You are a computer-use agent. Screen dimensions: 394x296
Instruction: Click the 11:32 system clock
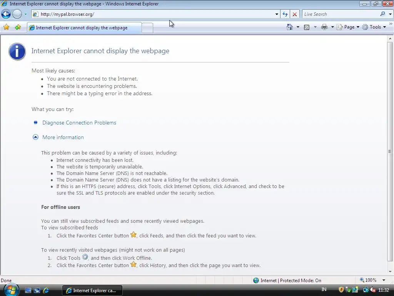[384, 290]
